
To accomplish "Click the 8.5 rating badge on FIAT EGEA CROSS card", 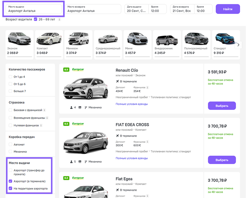I will click(66, 124).
